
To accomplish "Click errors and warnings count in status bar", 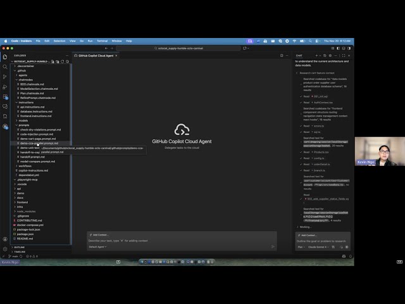I will tap(32, 256).
